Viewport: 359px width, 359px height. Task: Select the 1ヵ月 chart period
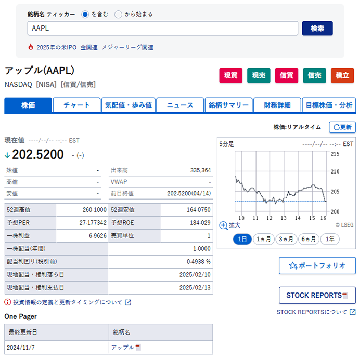click(264, 240)
